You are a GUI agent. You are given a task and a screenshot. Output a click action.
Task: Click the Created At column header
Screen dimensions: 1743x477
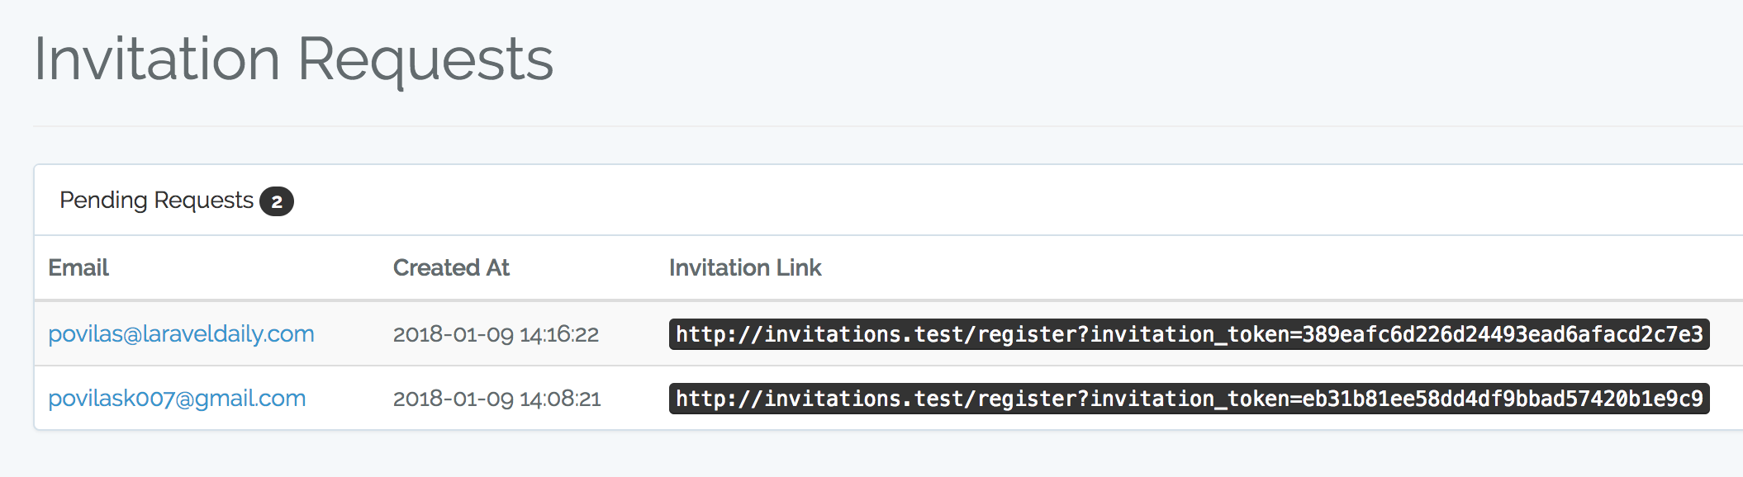click(451, 268)
